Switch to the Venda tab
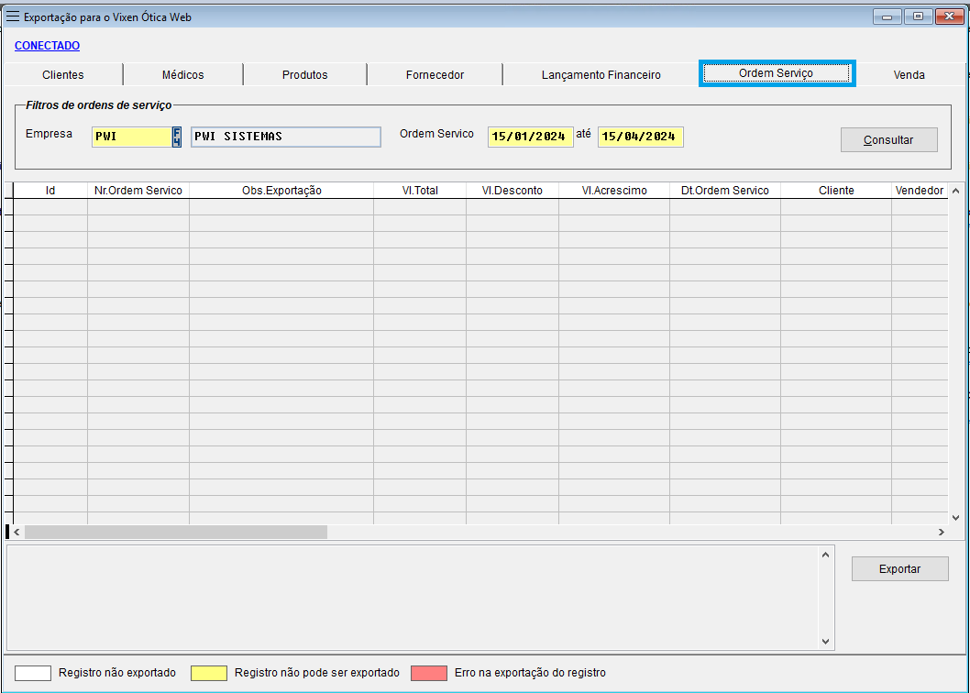 [x=909, y=75]
